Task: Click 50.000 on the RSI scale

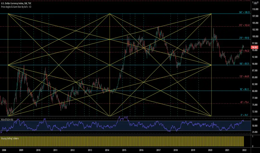Action: pos(255,126)
